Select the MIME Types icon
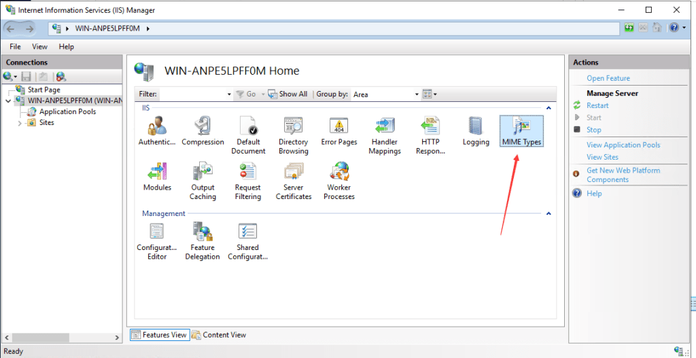The image size is (696, 358). pyautogui.click(x=521, y=131)
